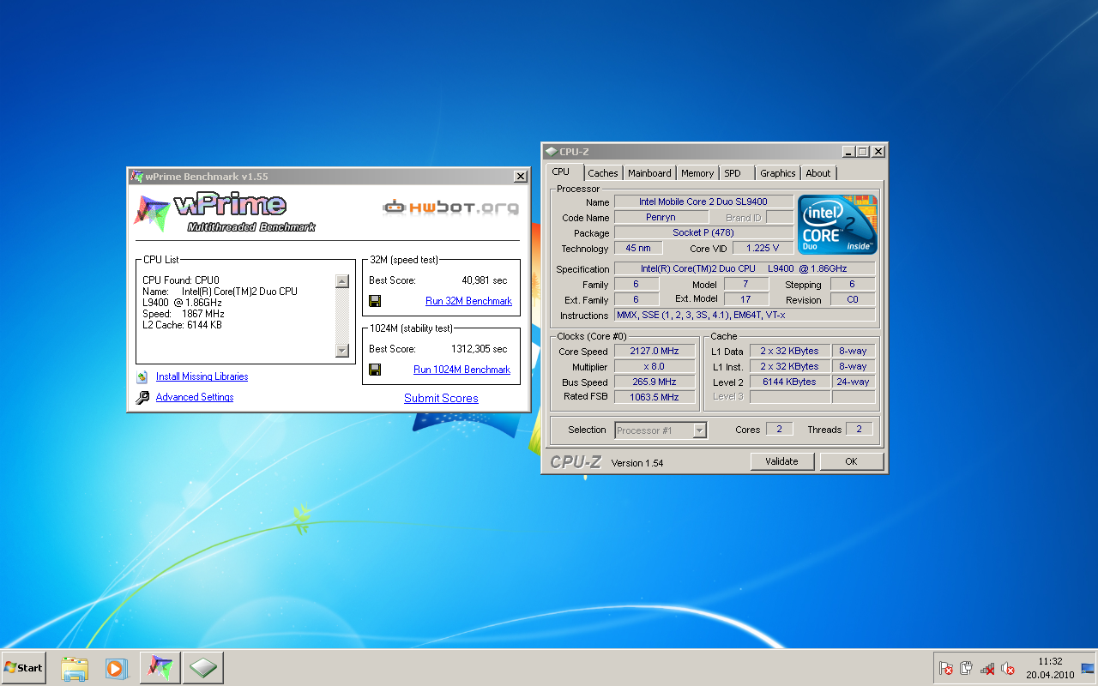Click the Bus Speed value 265.9 MHz

tap(655, 382)
